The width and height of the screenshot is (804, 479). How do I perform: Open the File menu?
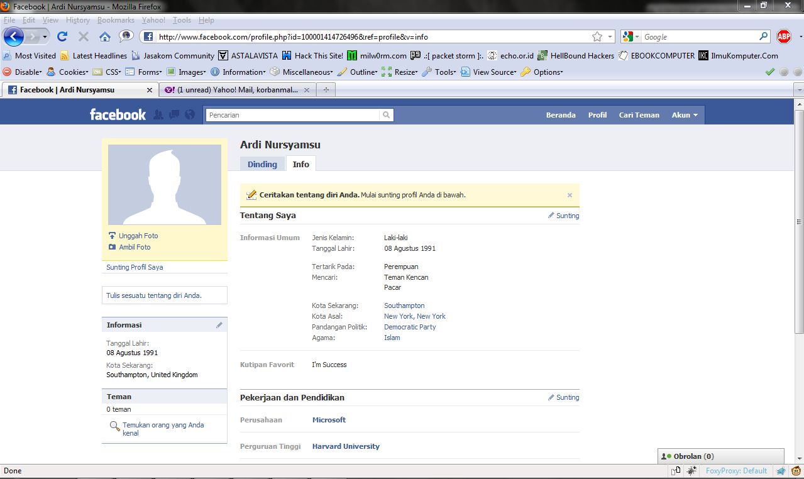point(9,20)
